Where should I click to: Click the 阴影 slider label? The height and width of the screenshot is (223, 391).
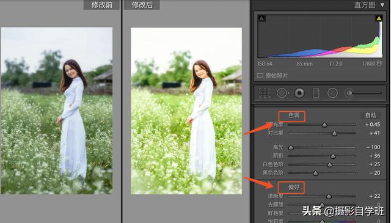pyautogui.click(x=278, y=156)
